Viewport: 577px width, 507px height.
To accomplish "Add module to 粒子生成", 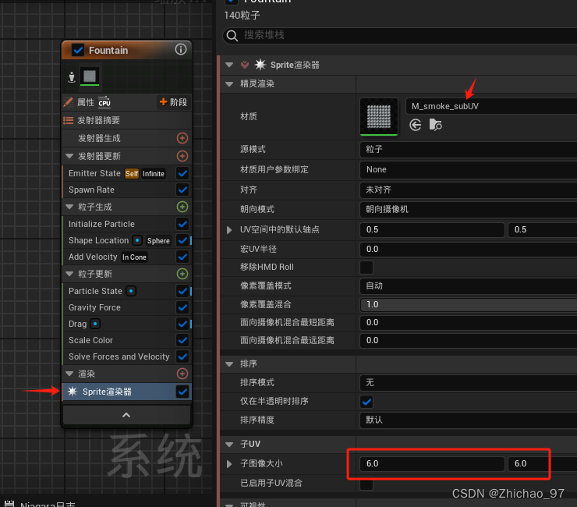I will click(x=182, y=207).
